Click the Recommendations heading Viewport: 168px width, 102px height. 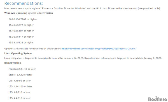24,3
